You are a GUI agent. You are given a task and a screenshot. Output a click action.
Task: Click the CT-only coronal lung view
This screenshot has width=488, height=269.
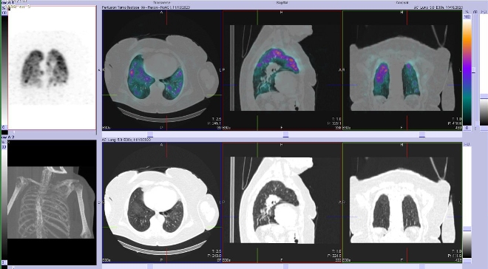point(402,202)
